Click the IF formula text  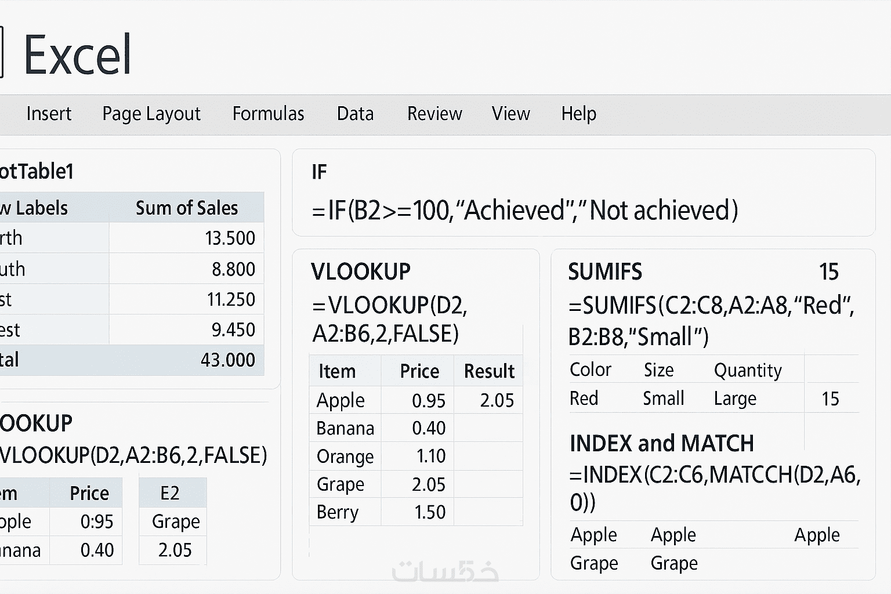524,210
